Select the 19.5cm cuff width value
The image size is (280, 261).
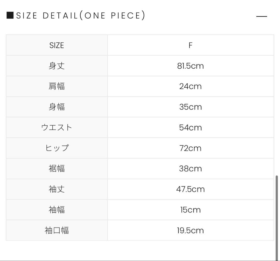tap(190, 230)
